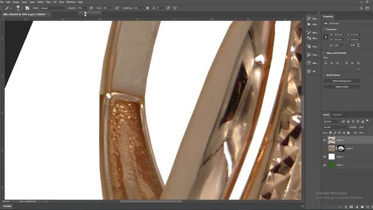Toggle the width-height link in Transform
Viewport: 373px width, 210px height.
326,37
